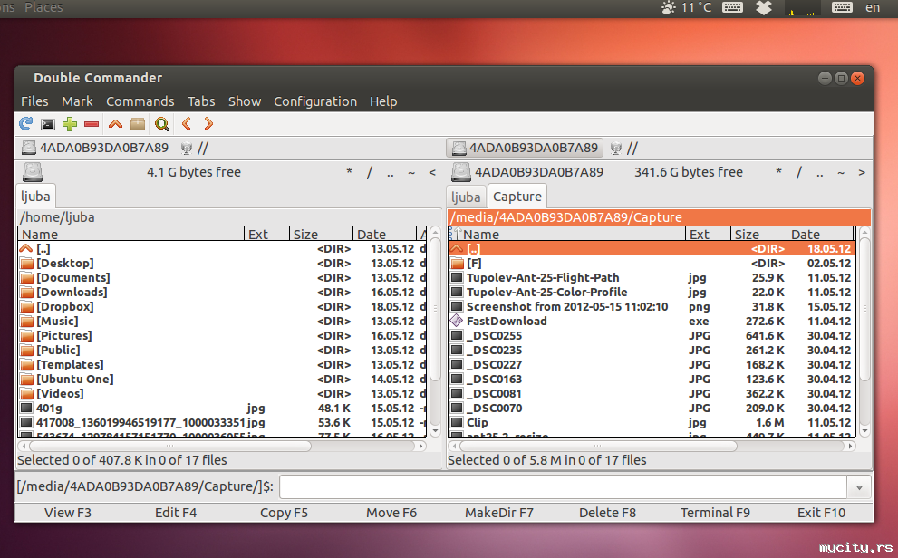898x558 pixels.
Task: Click the red minus unmark icon
Action: point(92,124)
